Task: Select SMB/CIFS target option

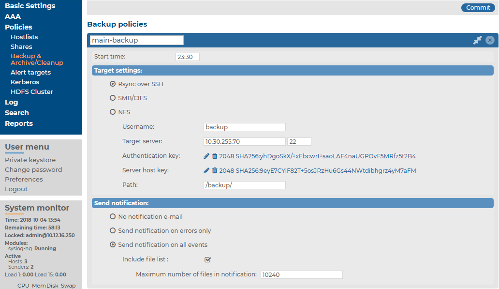Action: (113, 98)
